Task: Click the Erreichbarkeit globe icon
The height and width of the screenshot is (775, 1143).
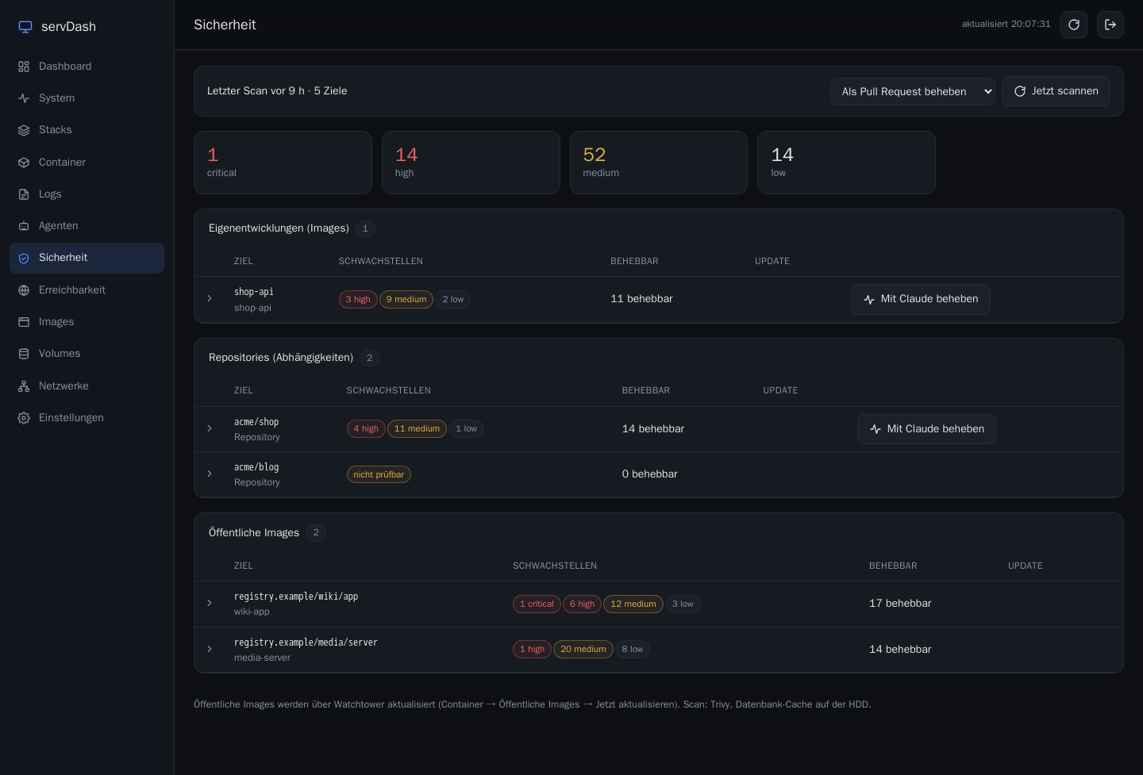Action: (24, 290)
